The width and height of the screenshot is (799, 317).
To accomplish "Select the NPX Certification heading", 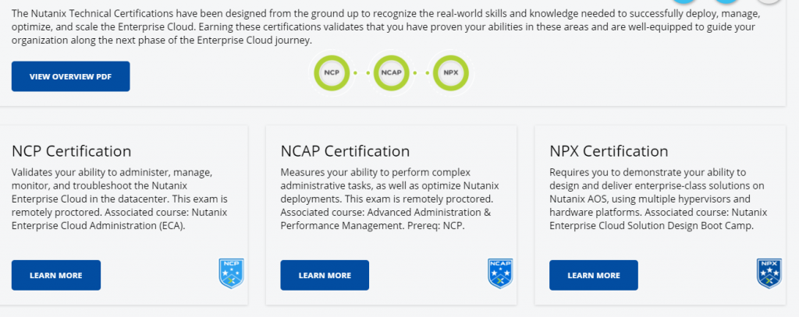I will (x=609, y=151).
